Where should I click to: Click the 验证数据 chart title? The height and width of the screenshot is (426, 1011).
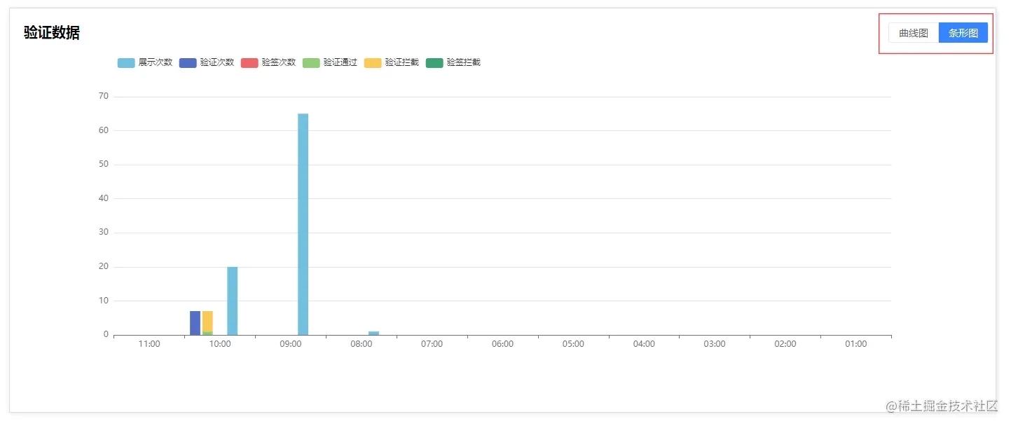52,33
